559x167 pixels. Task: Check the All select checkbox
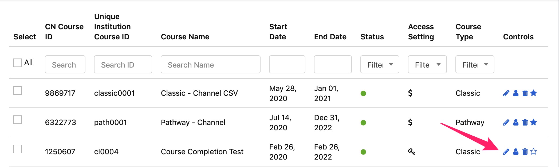coord(18,63)
